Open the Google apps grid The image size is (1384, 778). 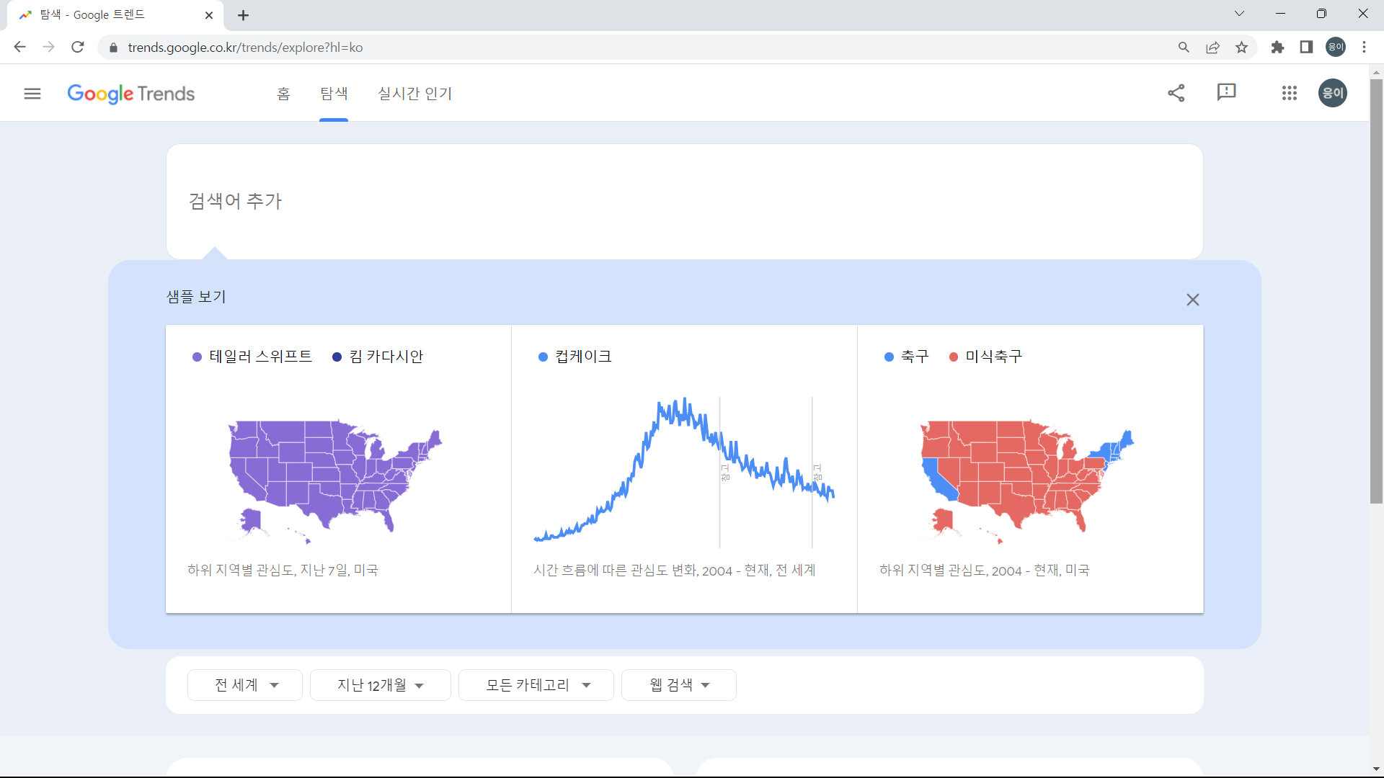tap(1290, 93)
